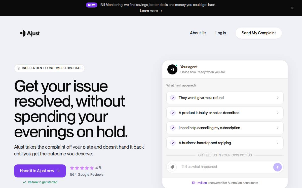Click chevron arrow on cancelling subscription row
302x188 pixels.
tap(278, 128)
